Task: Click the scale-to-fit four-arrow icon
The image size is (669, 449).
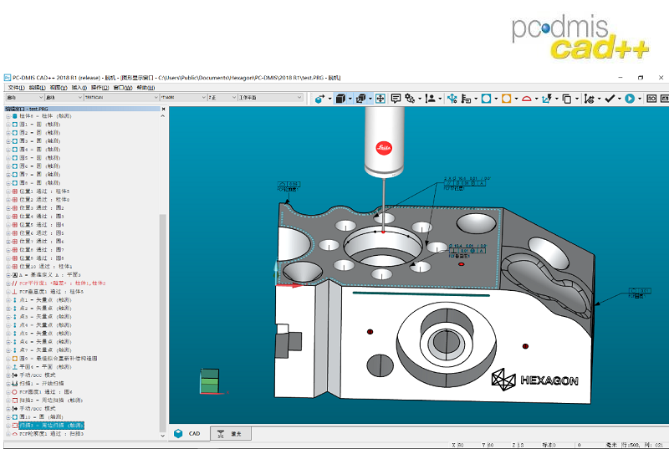Action: [x=380, y=99]
